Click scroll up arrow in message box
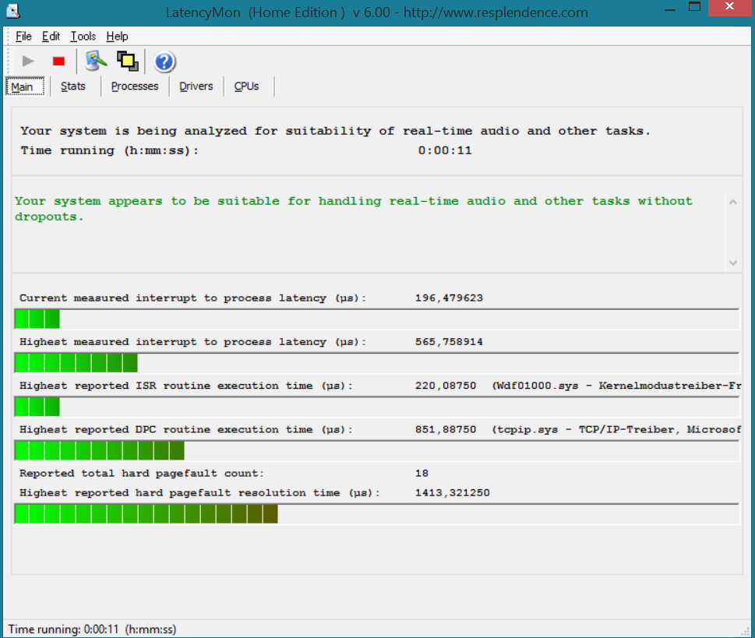Image resolution: width=755 pixels, height=638 pixels. tap(733, 202)
